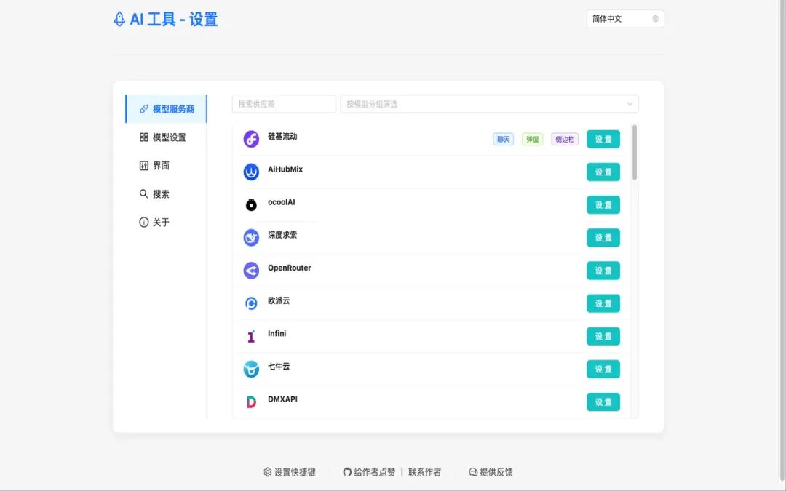Open the 界面 settings tab

tap(166, 165)
